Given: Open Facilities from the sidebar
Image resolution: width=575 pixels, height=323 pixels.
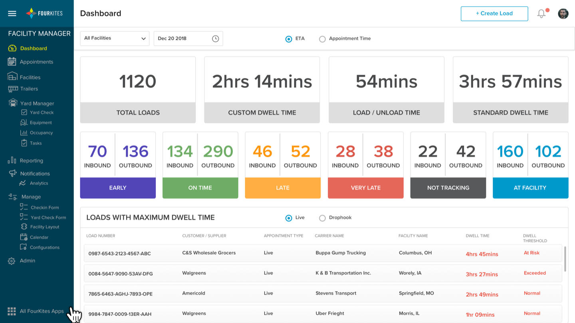Looking at the screenshot, I should pos(30,77).
